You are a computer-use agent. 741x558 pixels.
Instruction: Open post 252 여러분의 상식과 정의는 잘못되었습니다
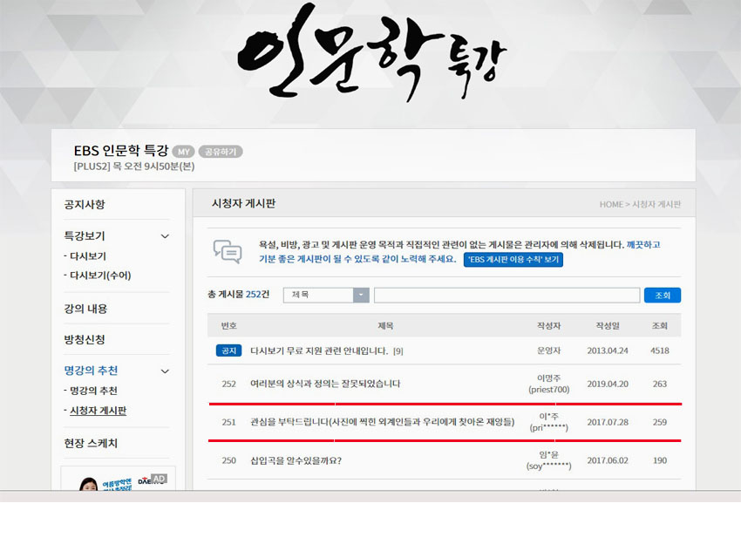pos(325,384)
